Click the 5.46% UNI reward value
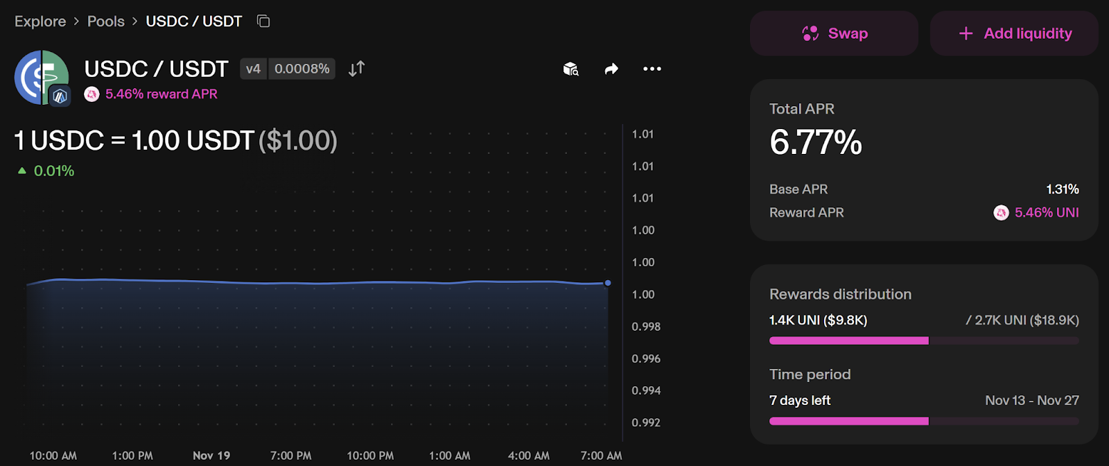 click(1047, 213)
